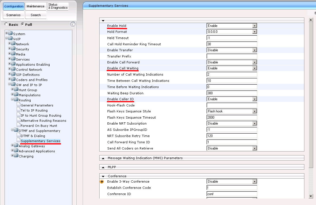Select the Basic view radio button
Screen dimensions: 316x205
click(x=6, y=24)
